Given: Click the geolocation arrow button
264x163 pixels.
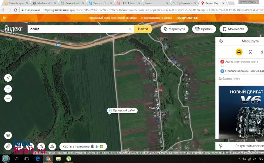Looking at the screenshot, I should coord(8,78).
